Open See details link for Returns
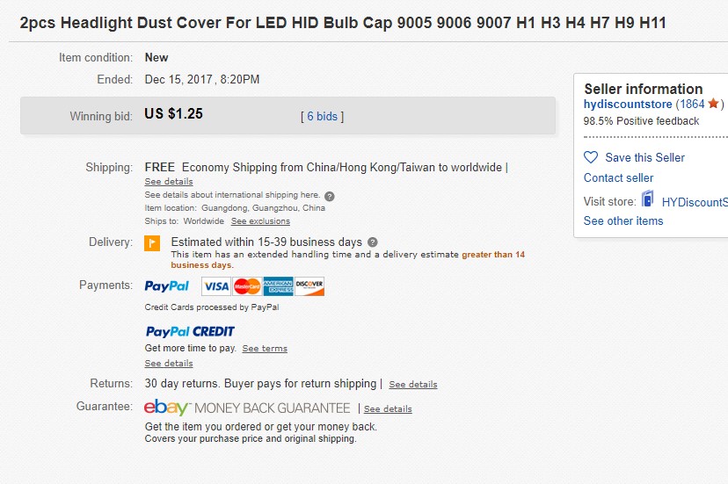 click(x=413, y=385)
